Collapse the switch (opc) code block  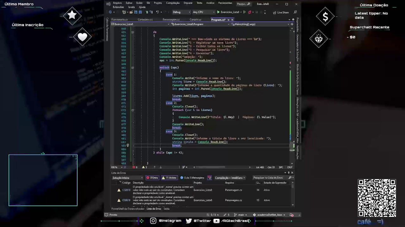(x=133, y=67)
